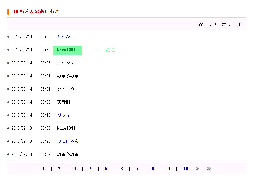Switch to page 5
Viewport: 266px width, 179px height.
[106, 169]
